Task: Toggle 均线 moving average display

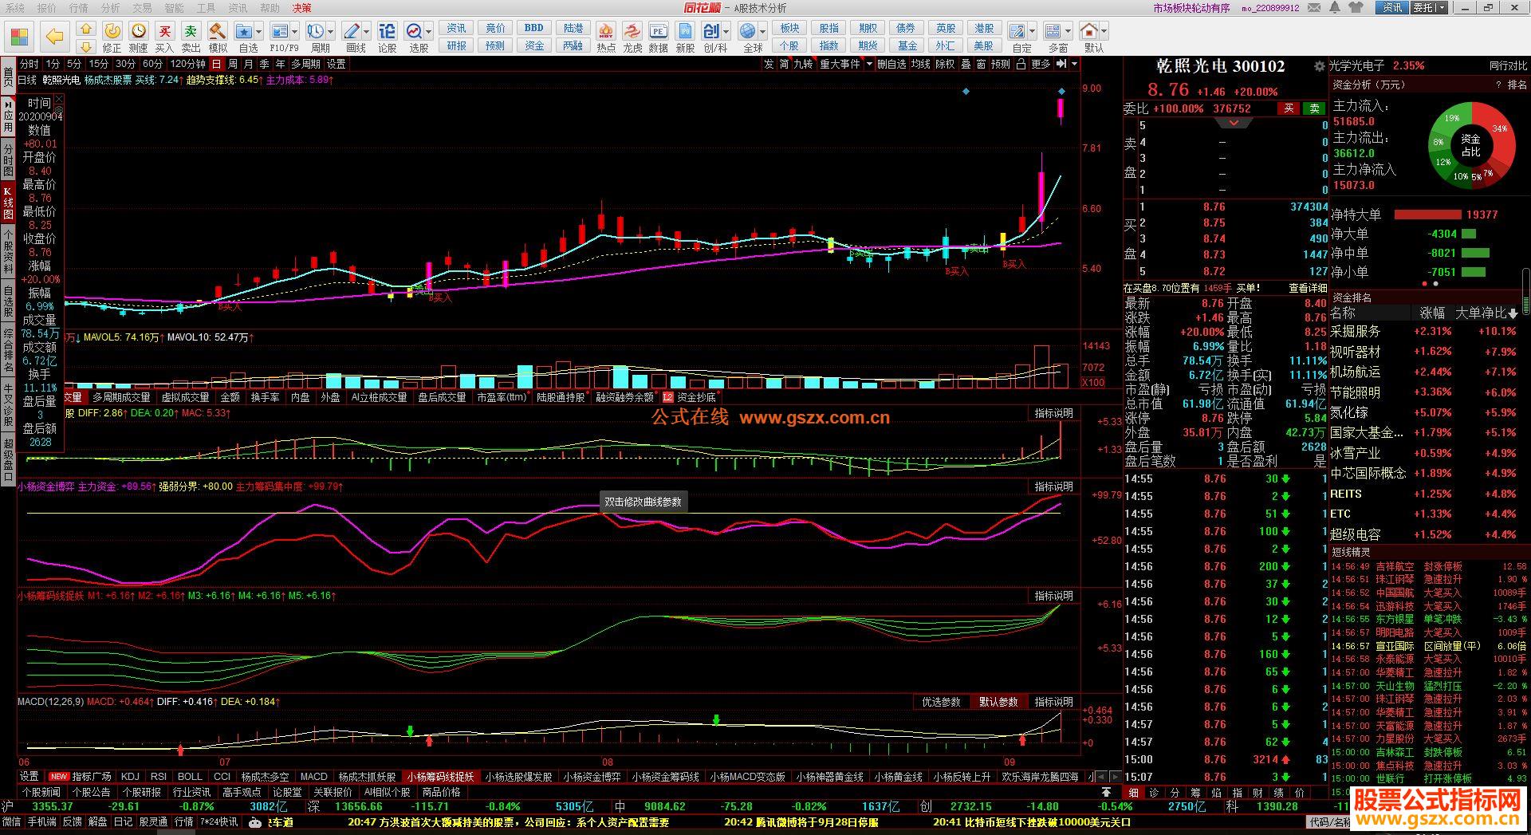Action: (x=921, y=64)
